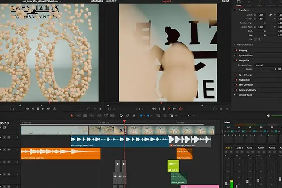Select the arrow Selection mode tool
Screen dimensions: 282x188
click(x=72, y=116)
